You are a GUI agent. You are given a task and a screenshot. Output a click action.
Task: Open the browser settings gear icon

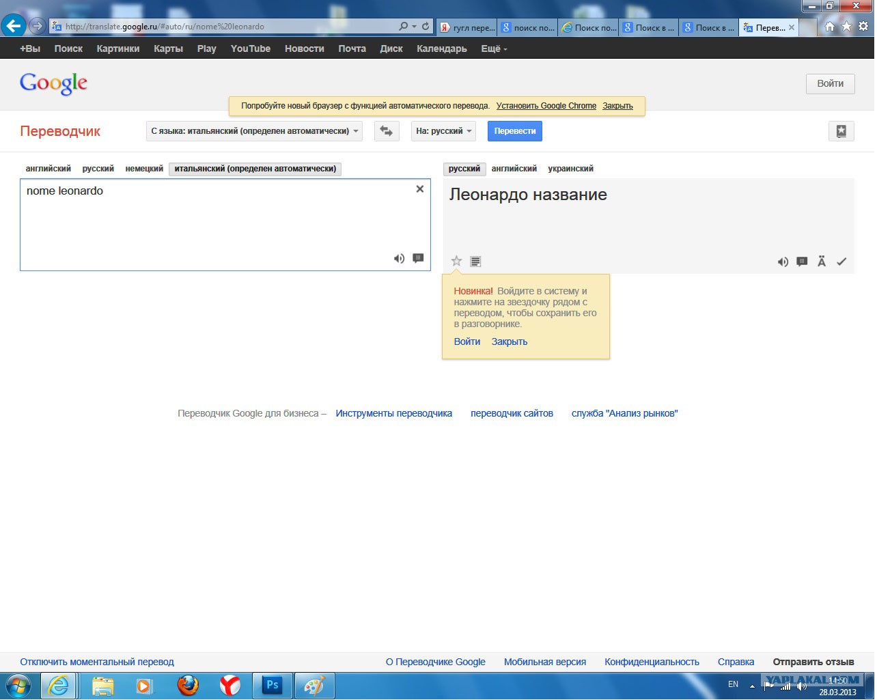pyautogui.click(x=863, y=26)
